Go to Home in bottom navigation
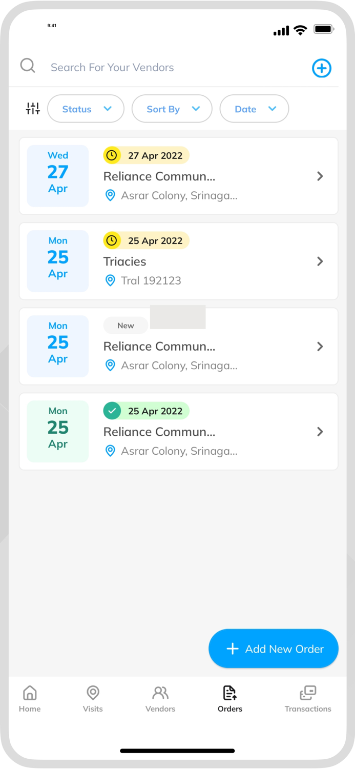 pyautogui.click(x=30, y=699)
